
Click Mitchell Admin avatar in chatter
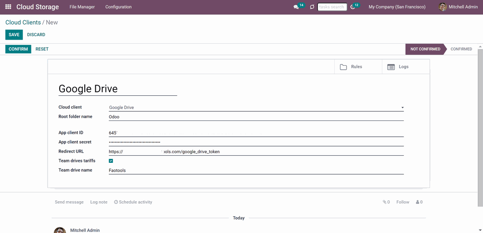click(x=60, y=230)
